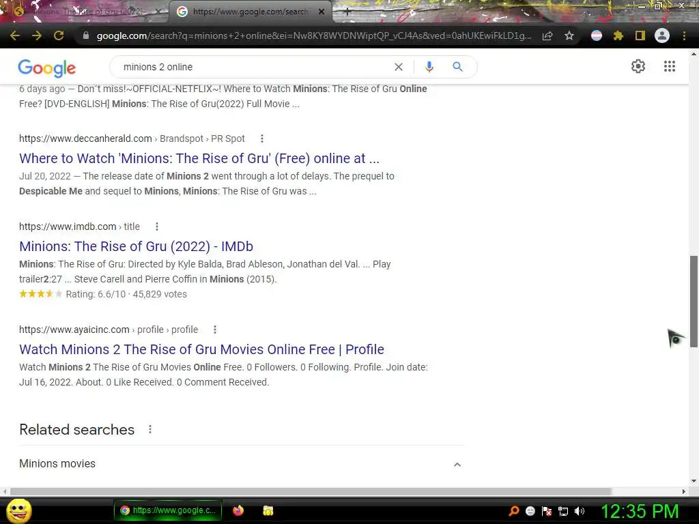Image resolution: width=699 pixels, height=524 pixels.
Task: Open Minions: The Rise of Gru IMDb link
Action: 136,246
